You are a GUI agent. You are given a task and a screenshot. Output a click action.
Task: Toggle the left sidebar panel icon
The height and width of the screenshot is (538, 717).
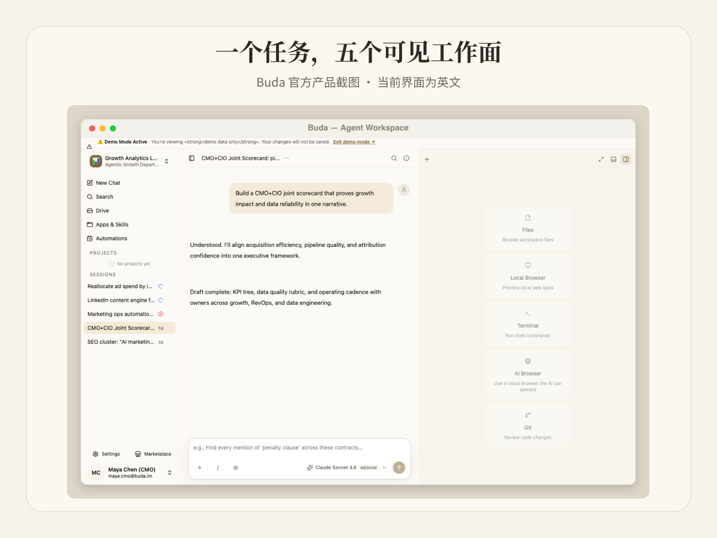pos(191,158)
